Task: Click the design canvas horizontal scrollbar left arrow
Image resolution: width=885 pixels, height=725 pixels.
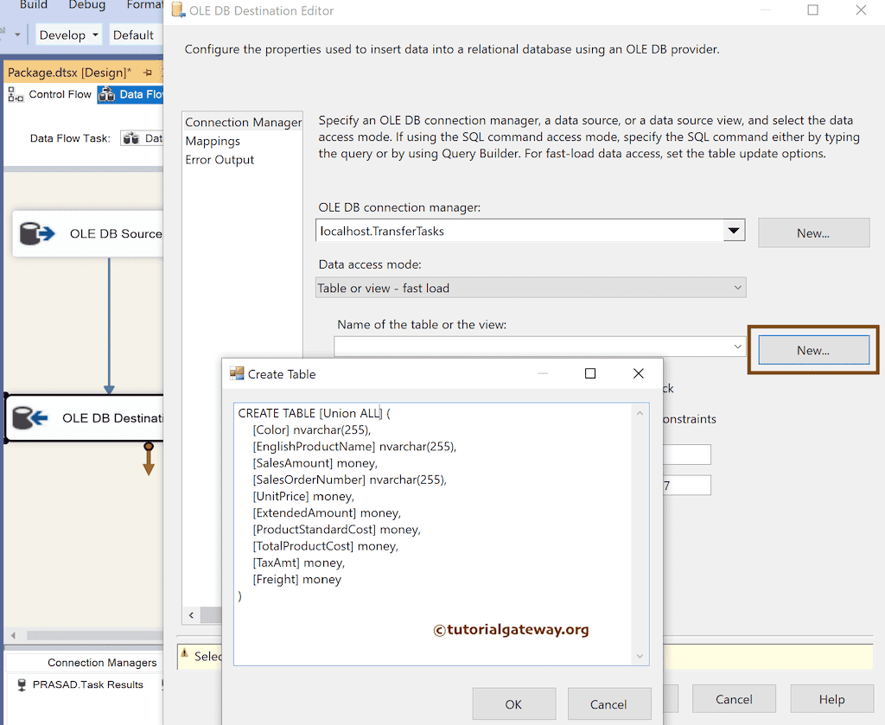Action: coord(13,635)
